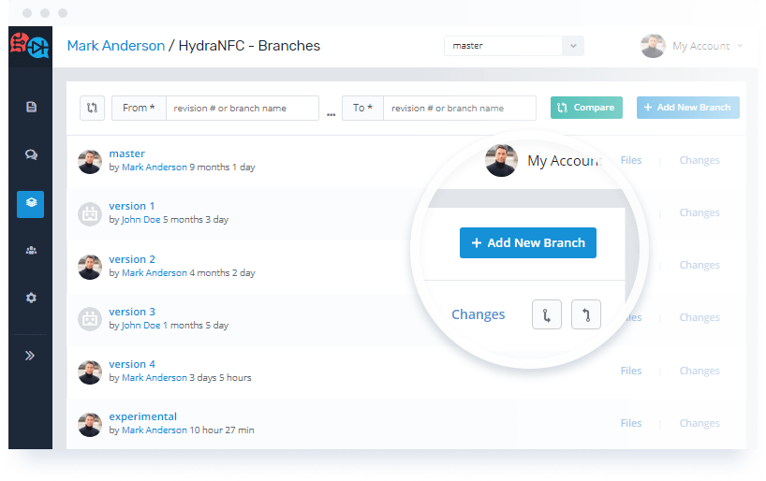Click avatar in experimental row

click(x=90, y=424)
